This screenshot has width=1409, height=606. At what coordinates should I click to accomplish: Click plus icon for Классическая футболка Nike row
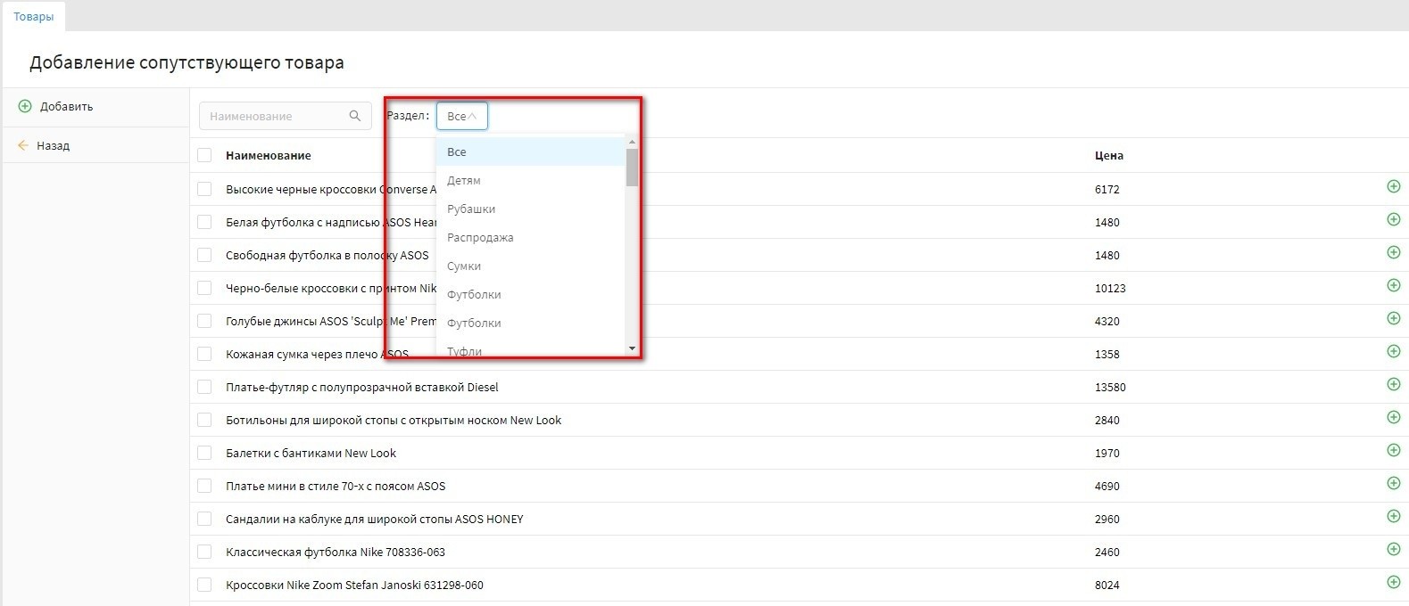pyautogui.click(x=1393, y=550)
